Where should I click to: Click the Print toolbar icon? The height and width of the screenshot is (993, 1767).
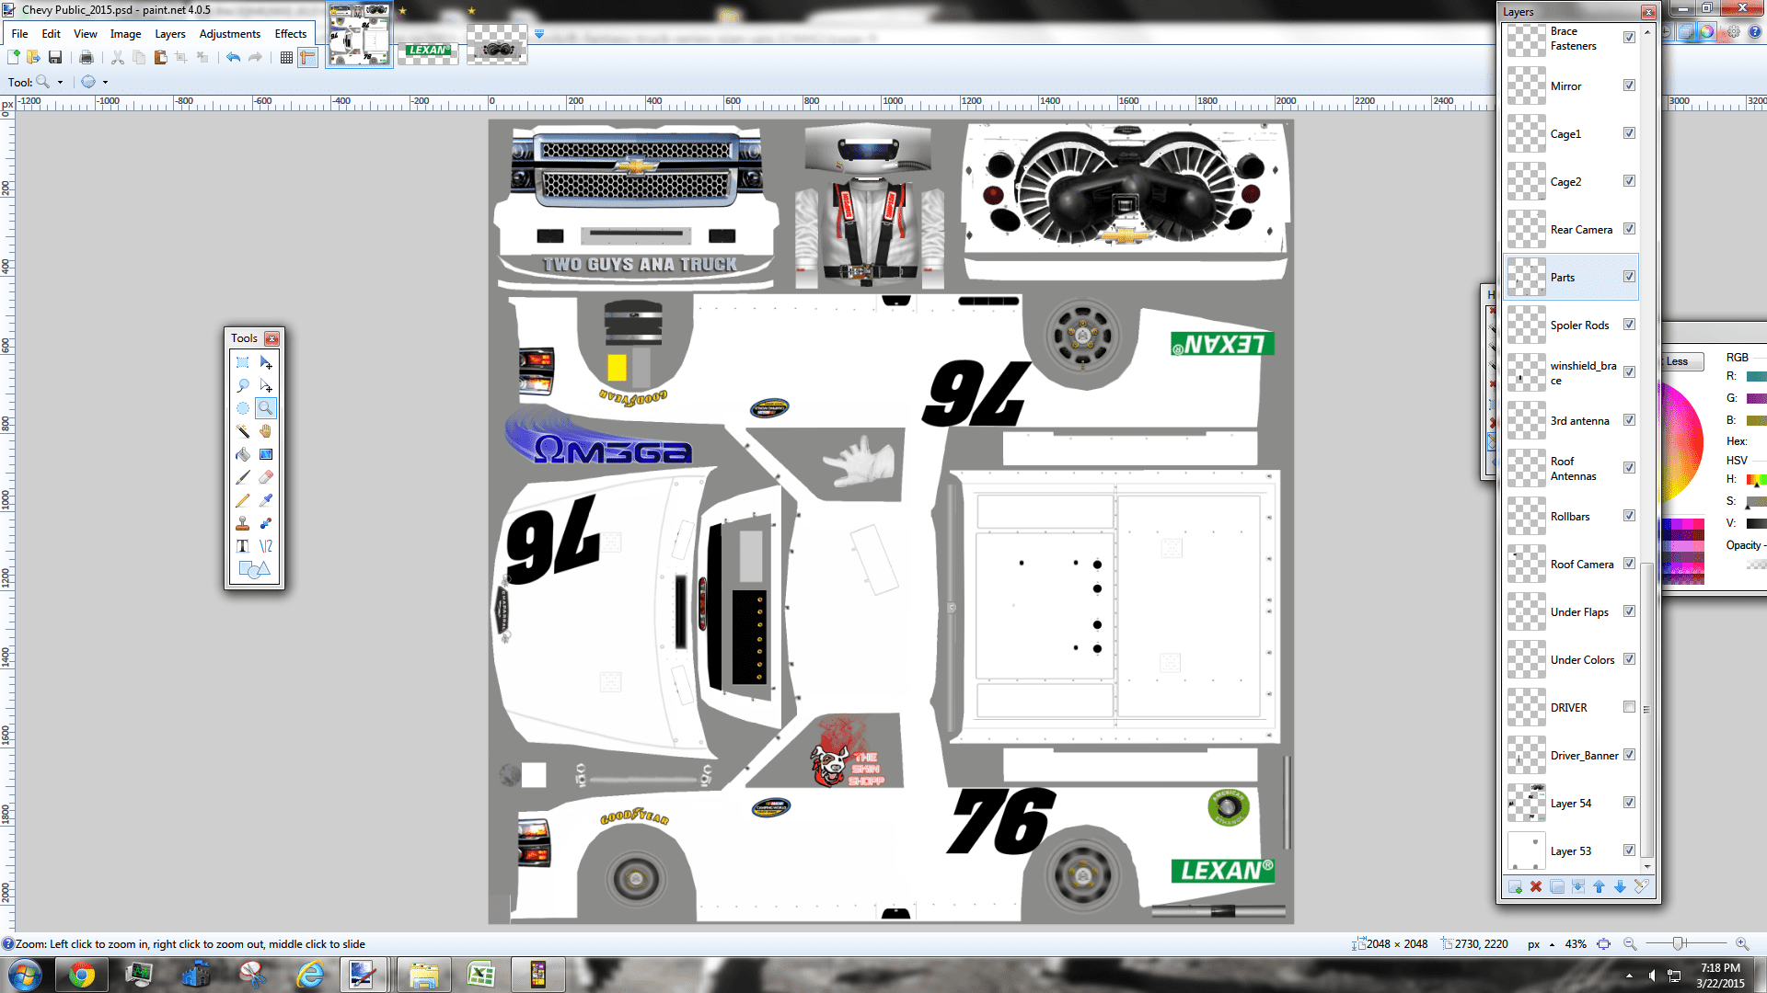(x=87, y=57)
